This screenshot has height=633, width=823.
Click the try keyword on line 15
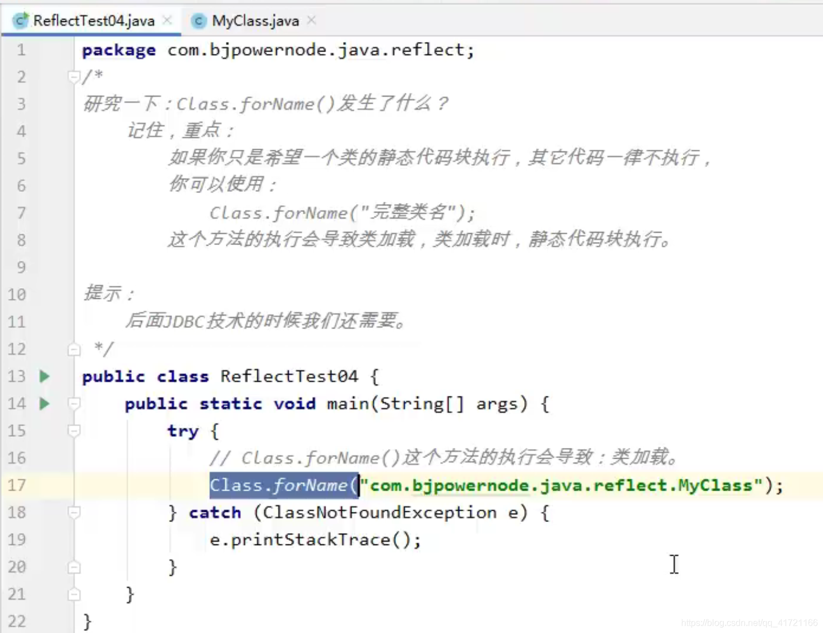[183, 431]
